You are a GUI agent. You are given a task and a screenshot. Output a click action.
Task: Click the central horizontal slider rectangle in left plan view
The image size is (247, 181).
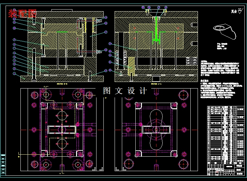pos(62,130)
